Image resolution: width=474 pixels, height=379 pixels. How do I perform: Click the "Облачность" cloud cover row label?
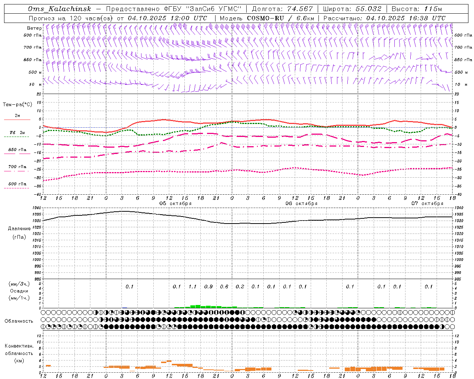point(19,321)
